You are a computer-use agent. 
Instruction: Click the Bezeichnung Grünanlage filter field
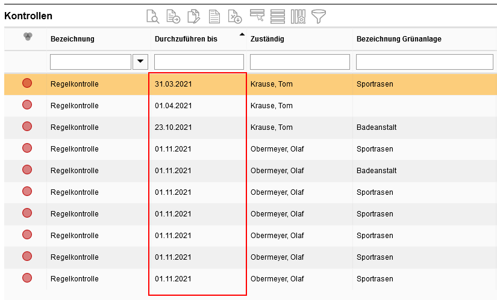[x=424, y=62]
